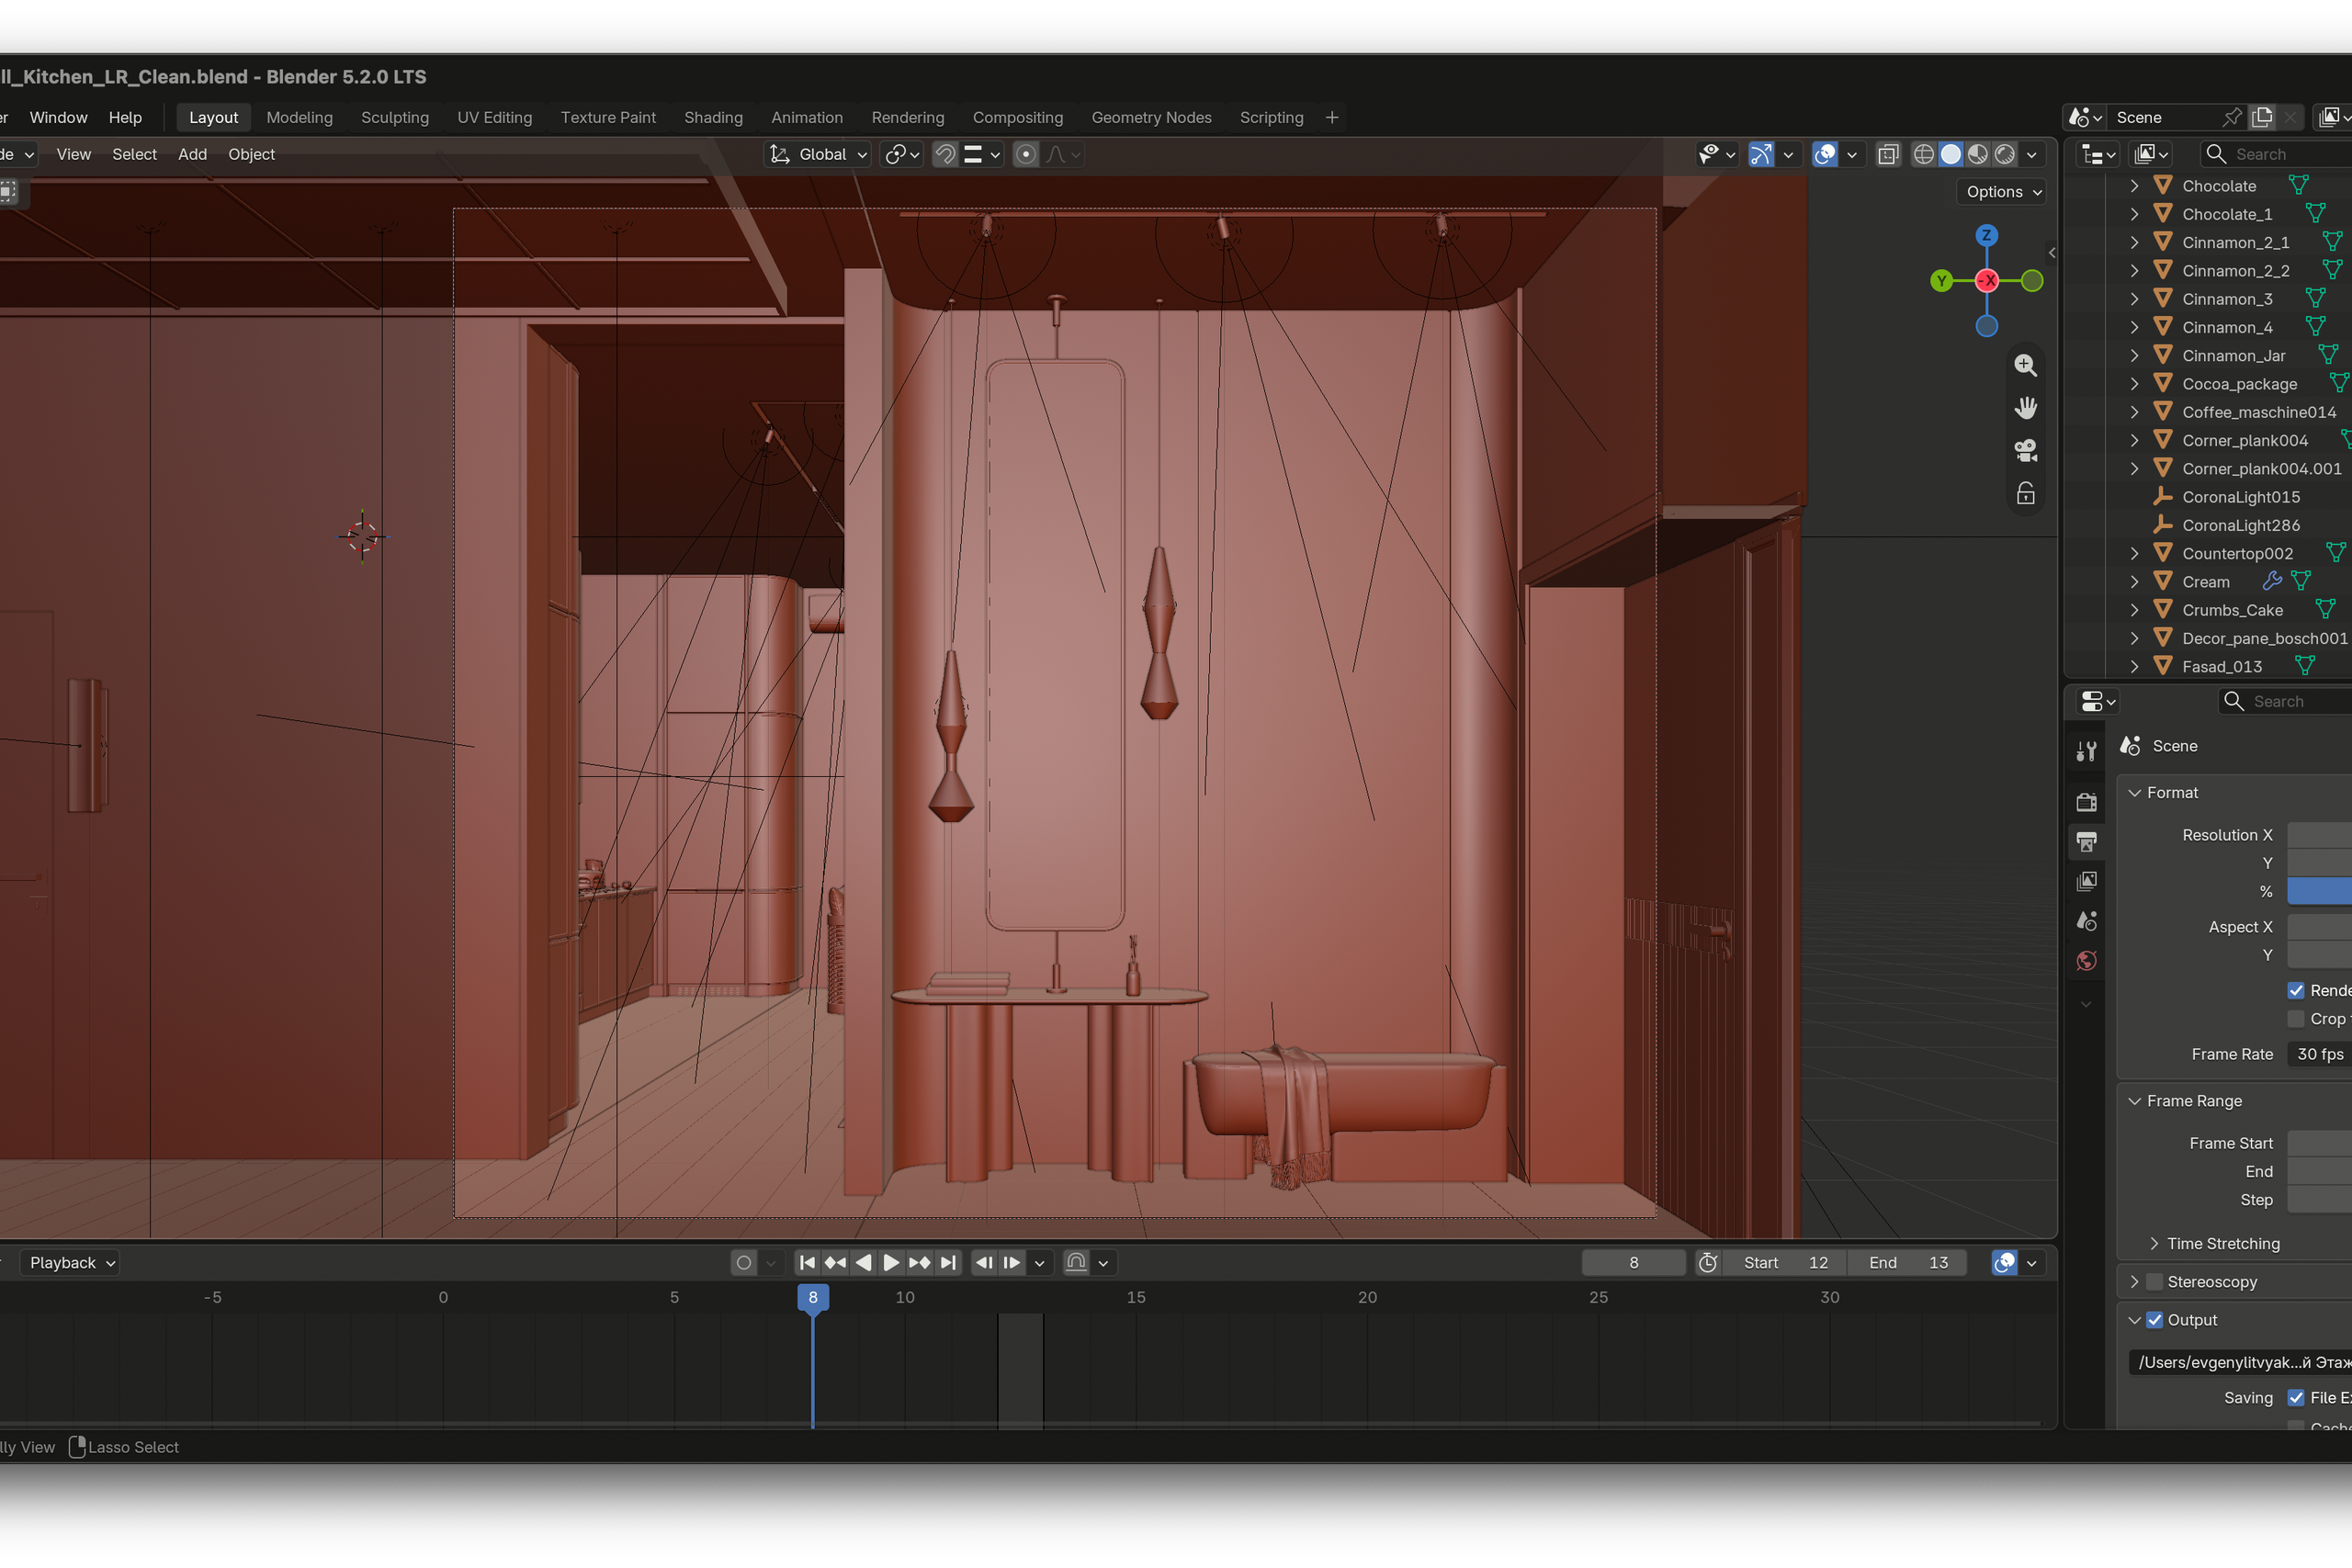Jump to timeline end frame button
This screenshot has height=1568, width=2352.
[948, 1263]
